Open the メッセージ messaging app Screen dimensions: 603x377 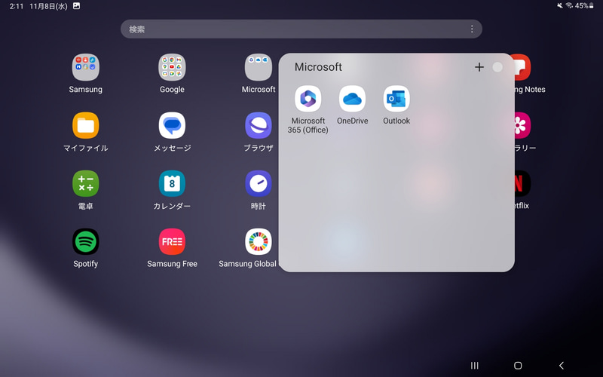point(172,125)
